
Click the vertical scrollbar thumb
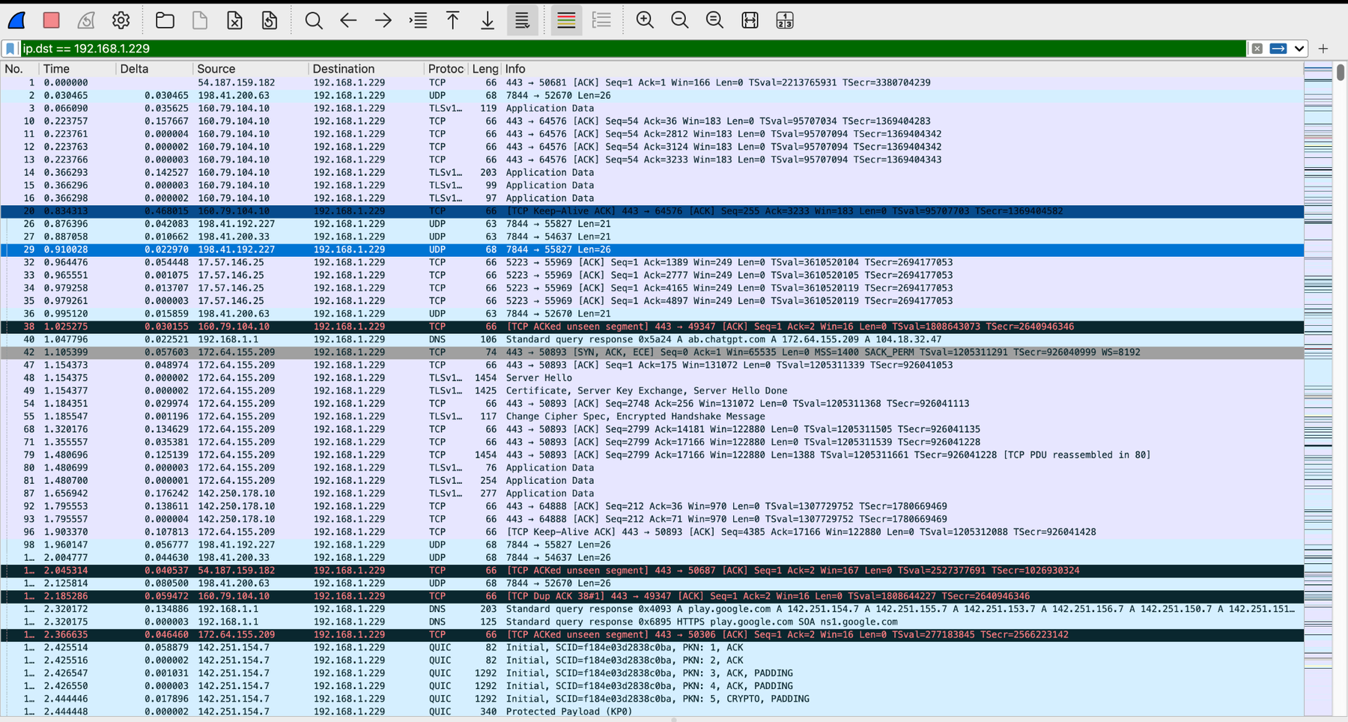click(1341, 73)
